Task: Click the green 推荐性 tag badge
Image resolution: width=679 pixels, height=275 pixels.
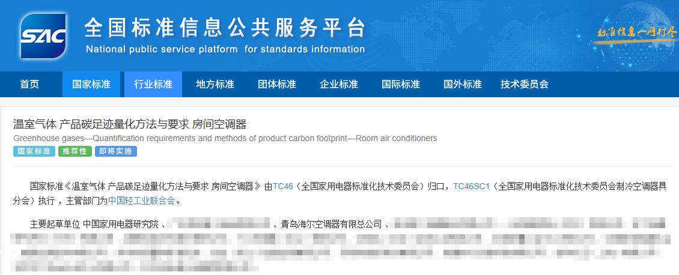Action: [x=75, y=151]
